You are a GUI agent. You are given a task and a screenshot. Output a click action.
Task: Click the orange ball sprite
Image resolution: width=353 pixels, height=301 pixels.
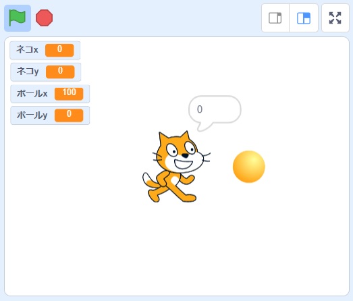tap(249, 167)
